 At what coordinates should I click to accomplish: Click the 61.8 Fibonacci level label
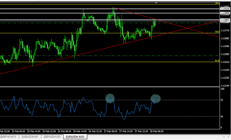click(217, 61)
